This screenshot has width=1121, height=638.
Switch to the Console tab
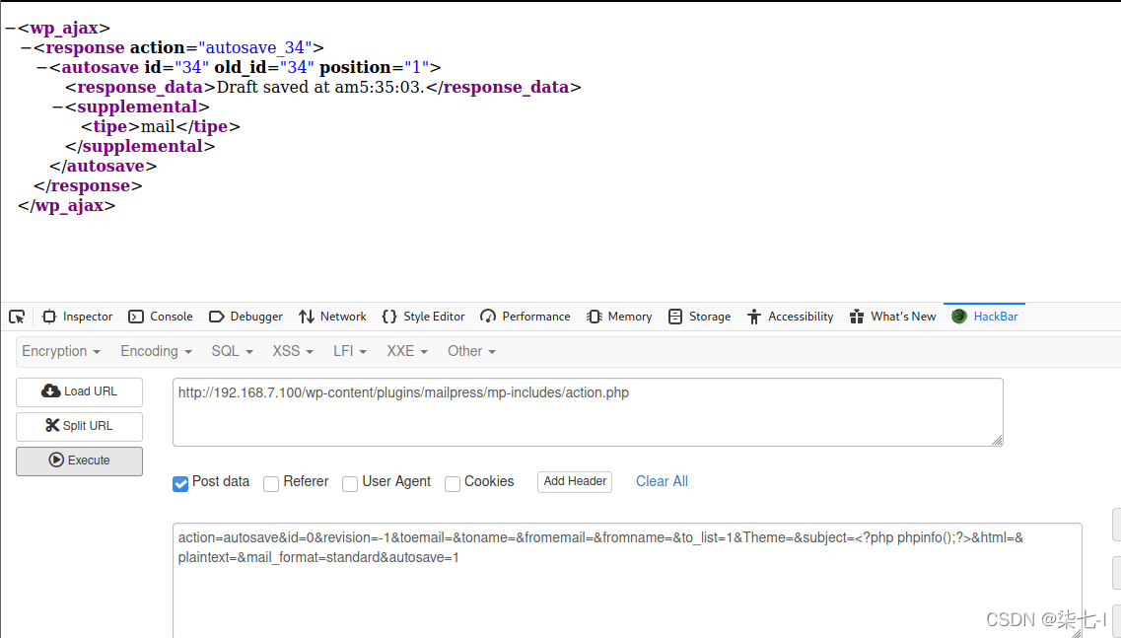click(160, 317)
